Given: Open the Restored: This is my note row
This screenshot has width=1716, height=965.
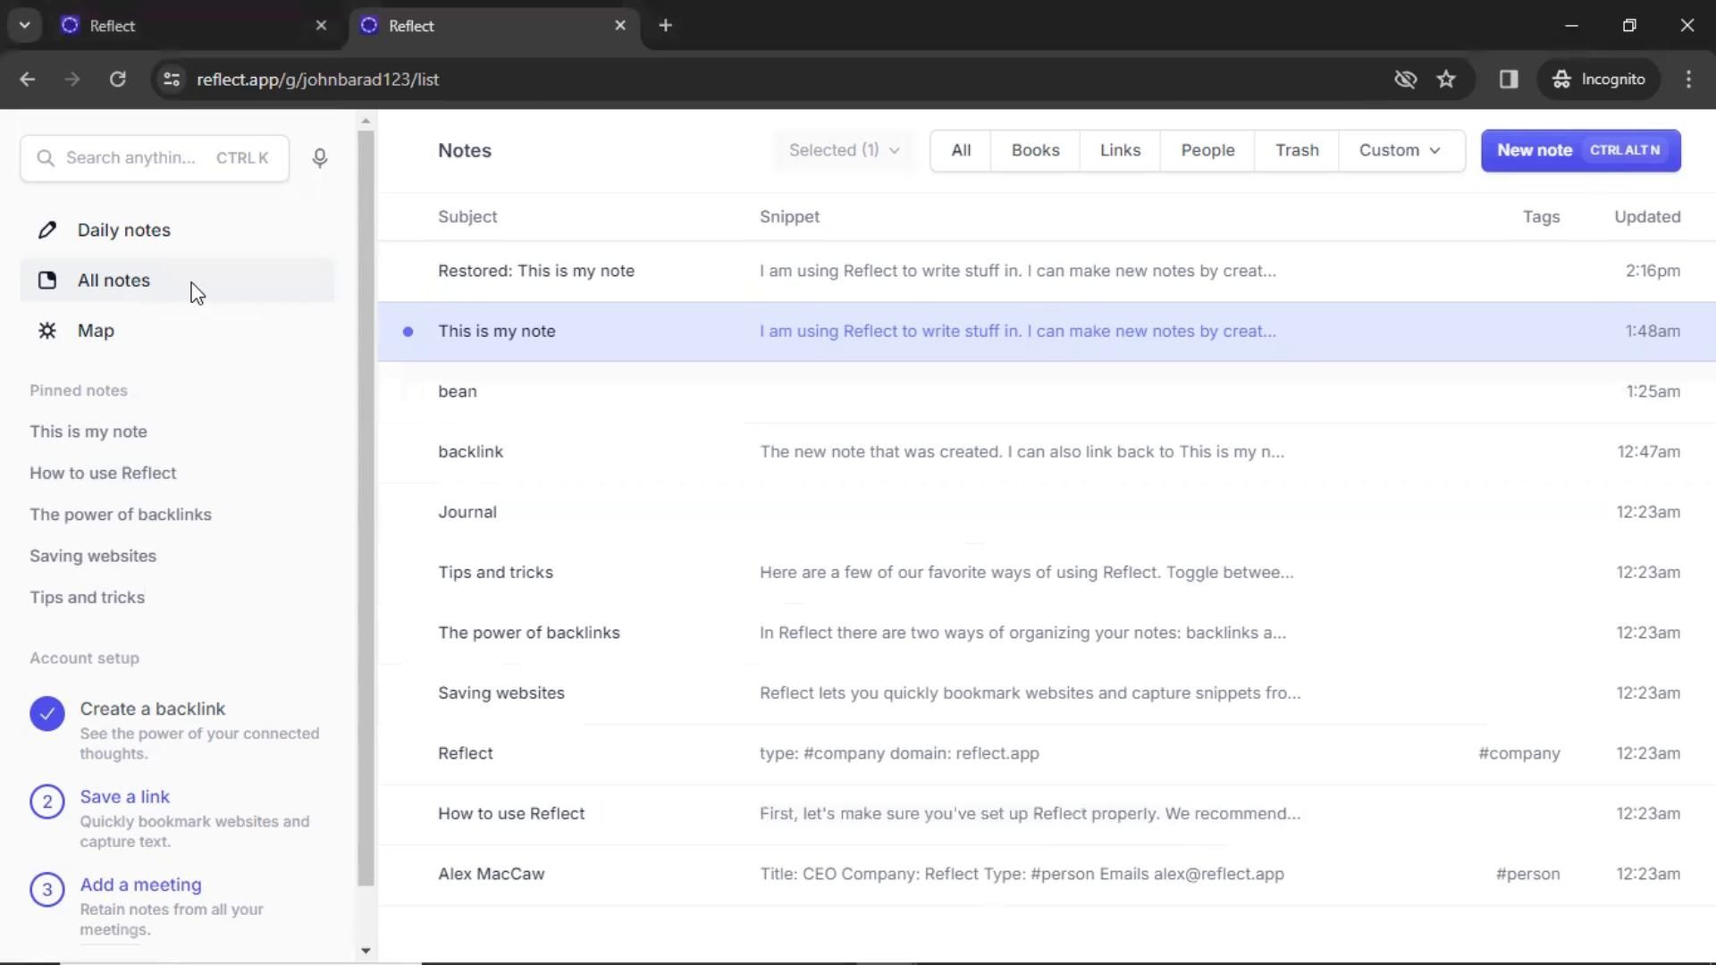Looking at the screenshot, I should [1047, 271].
